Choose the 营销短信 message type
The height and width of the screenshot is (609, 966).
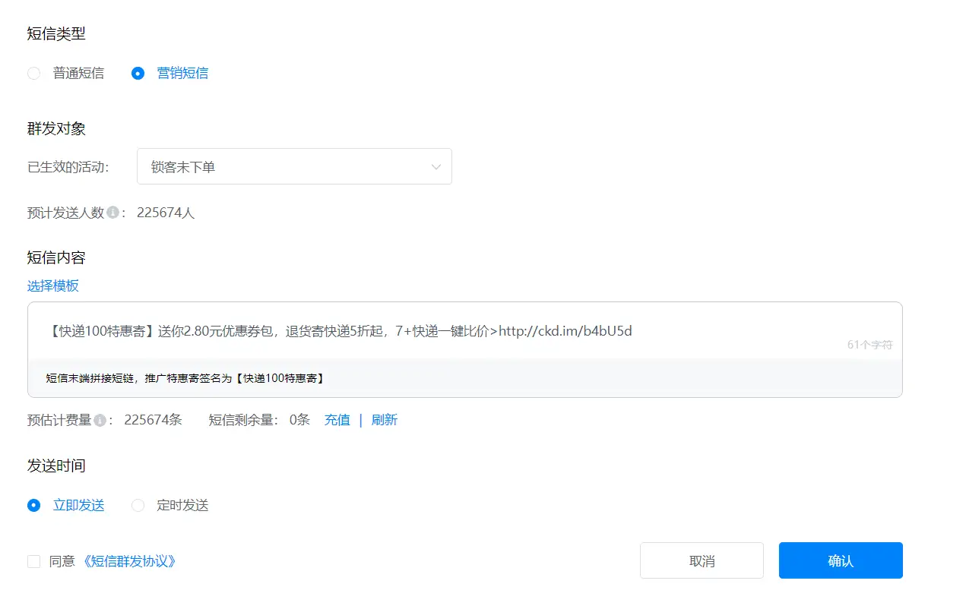(x=138, y=74)
